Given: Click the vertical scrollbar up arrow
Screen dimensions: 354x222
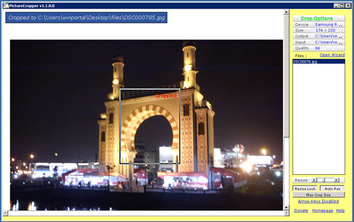Looking at the screenshot, I should point(286,12).
